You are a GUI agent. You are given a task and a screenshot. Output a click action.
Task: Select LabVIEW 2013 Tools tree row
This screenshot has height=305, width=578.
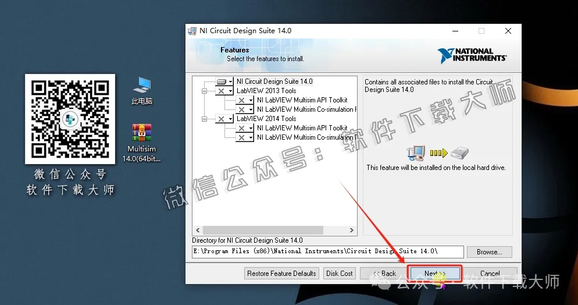[266, 91]
